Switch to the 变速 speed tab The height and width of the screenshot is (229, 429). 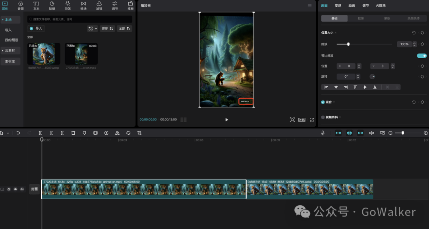click(338, 6)
